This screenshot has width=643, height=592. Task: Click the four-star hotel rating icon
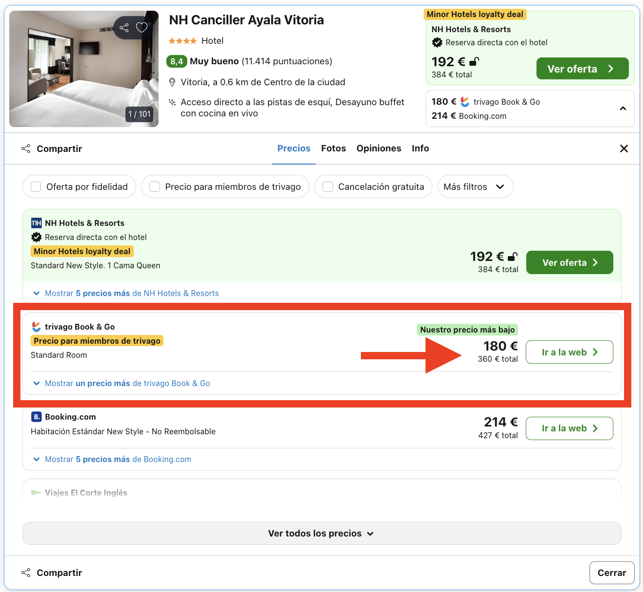(182, 41)
